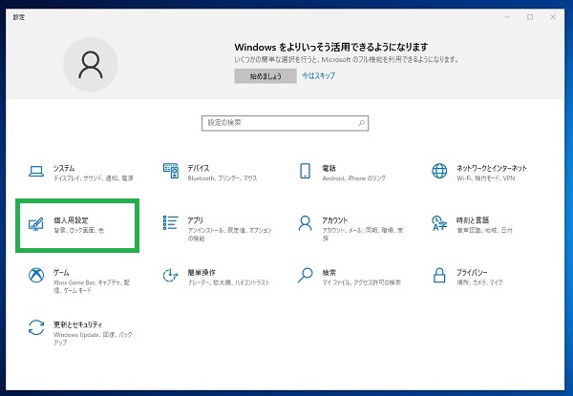Click the マイ ファイル、アクセス許可 description

[361, 282]
